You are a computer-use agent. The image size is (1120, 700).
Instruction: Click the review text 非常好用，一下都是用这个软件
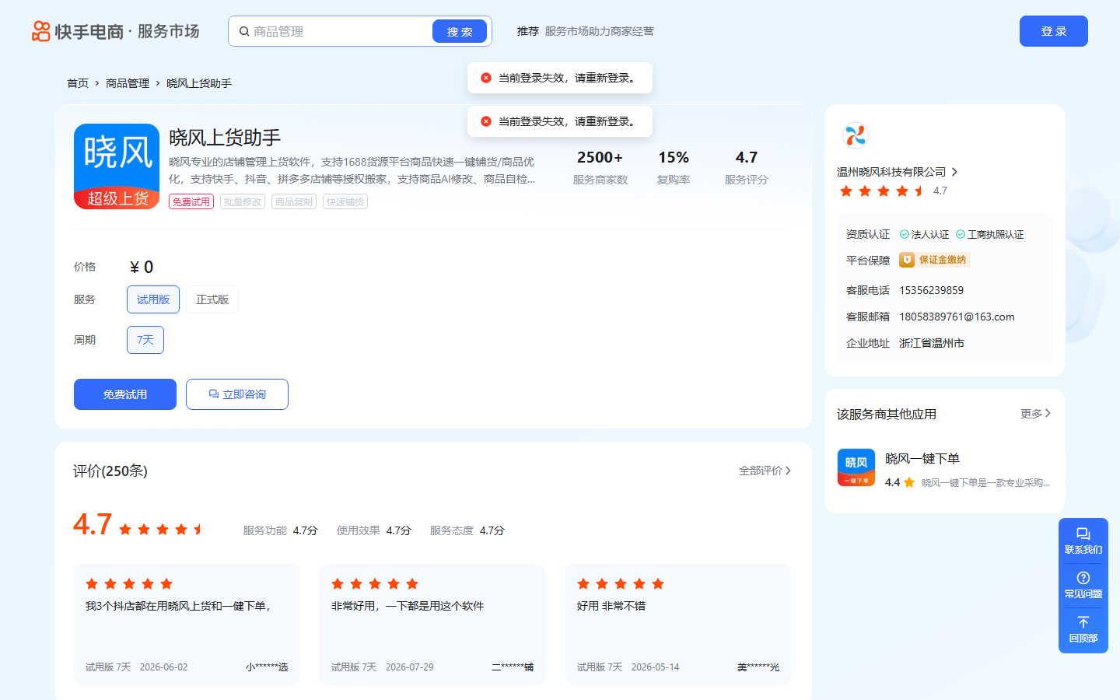408,606
